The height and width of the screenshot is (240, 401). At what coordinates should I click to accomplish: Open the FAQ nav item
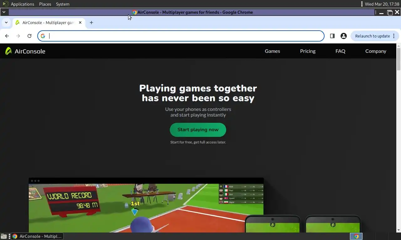point(340,51)
